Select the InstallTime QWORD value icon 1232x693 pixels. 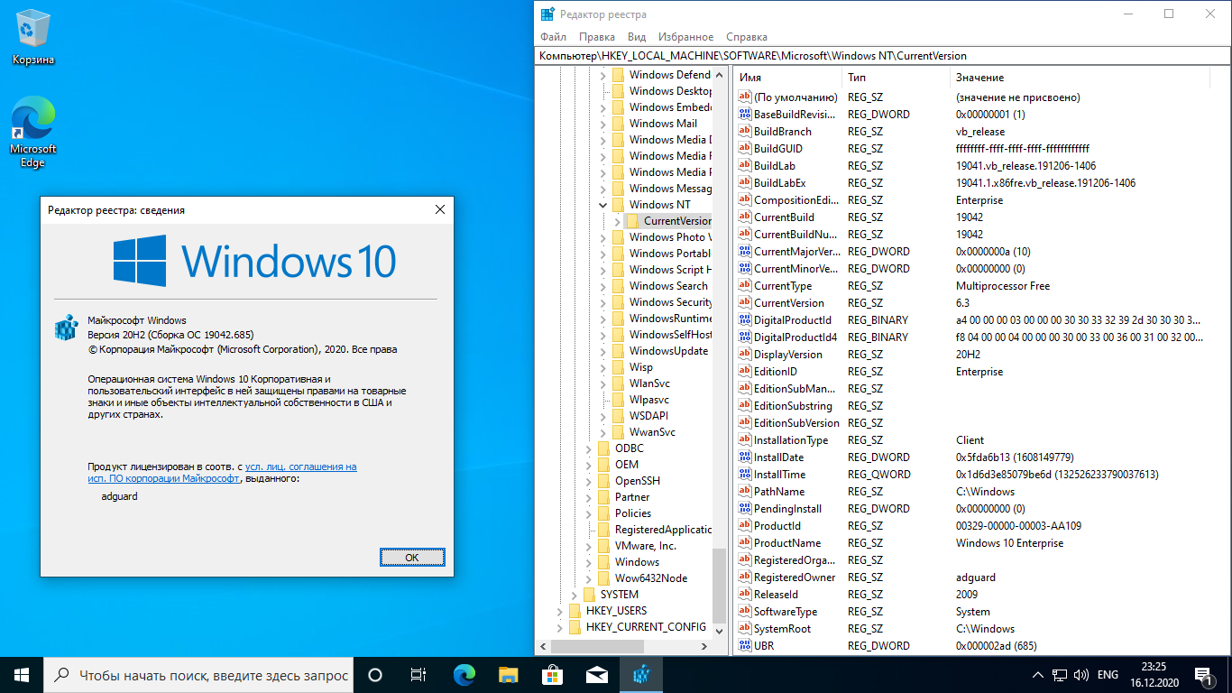tap(745, 475)
